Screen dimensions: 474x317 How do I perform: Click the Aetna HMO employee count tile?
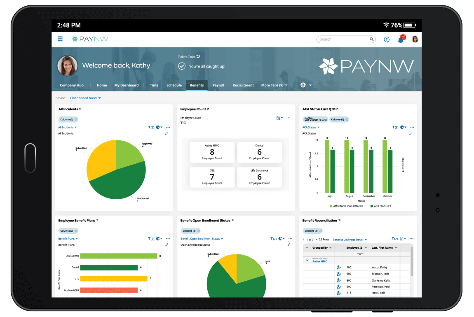click(x=212, y=152)
